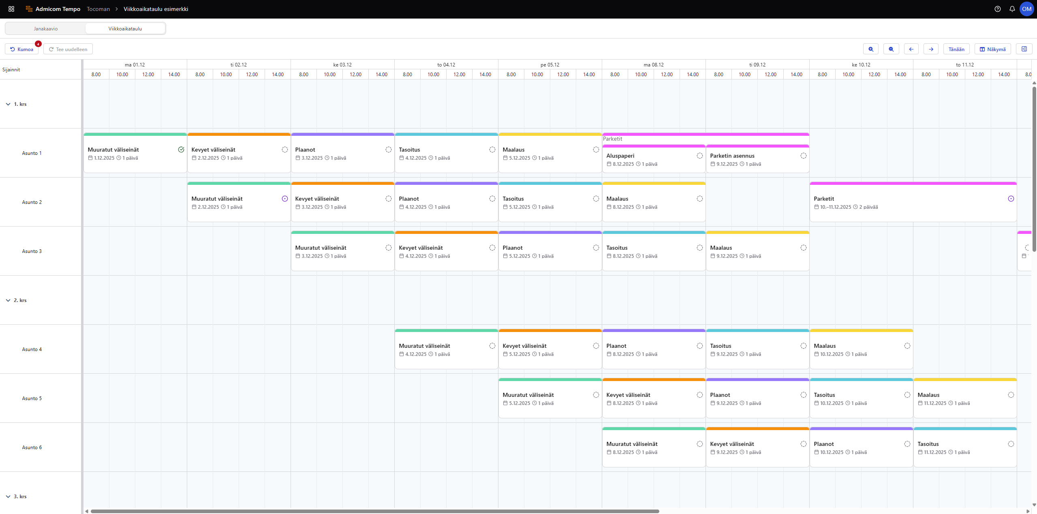Collapse the 1. krs location group
The width and height of the screenshot is (1037, 514).
(8, 104)
